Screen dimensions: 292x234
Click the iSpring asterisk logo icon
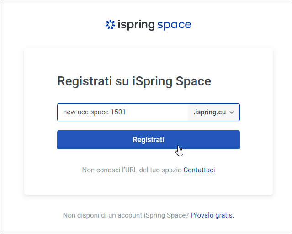110,25
